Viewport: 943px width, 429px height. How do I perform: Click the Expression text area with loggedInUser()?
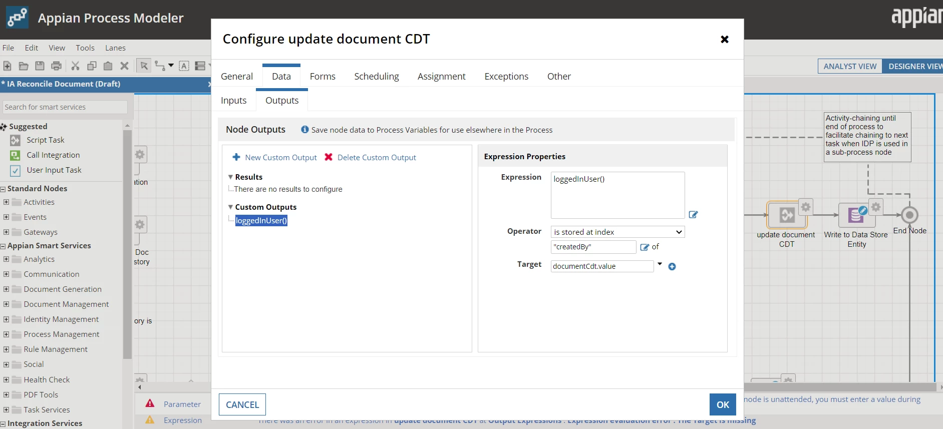point(617,195)
